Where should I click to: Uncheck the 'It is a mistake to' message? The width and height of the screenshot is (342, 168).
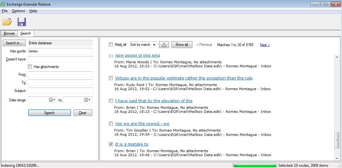[111, 144]
